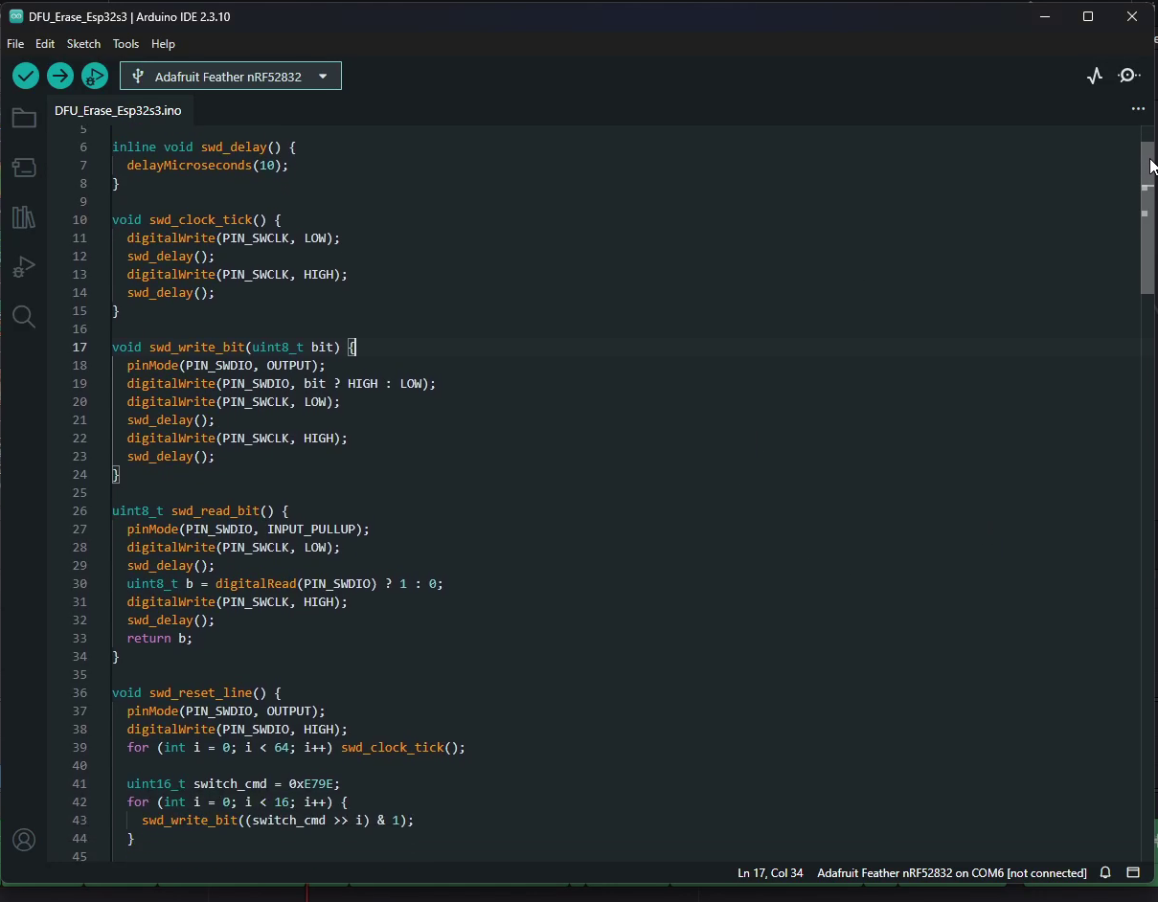The height and width of the screenshot is (902, 1158).
Task: Minimize the Arduino IDE window
Action: point(1044,16)
